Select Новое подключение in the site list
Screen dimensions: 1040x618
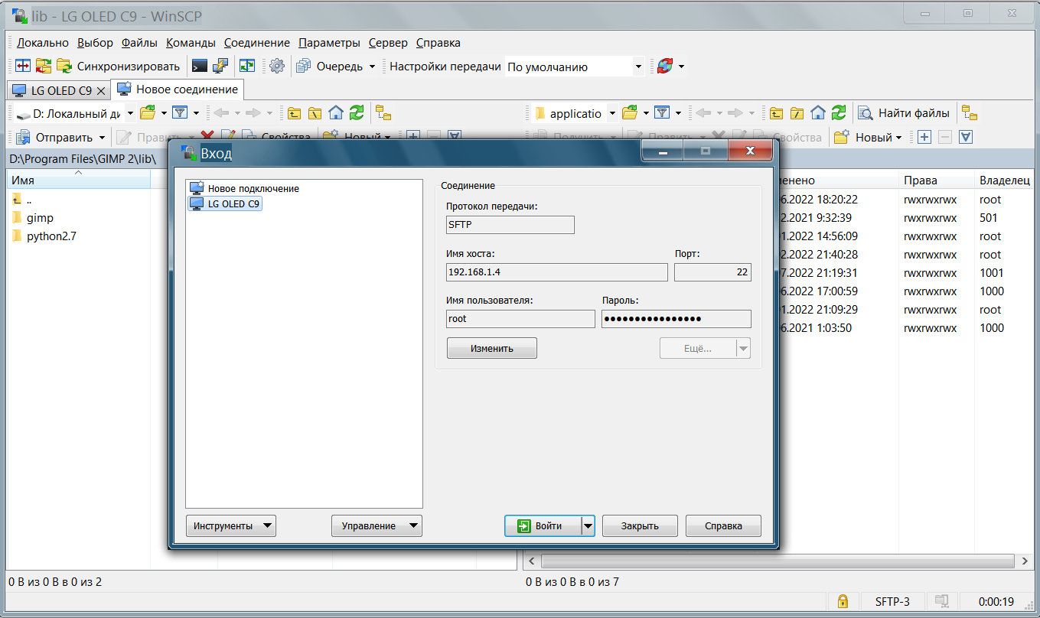pos(253,188)
